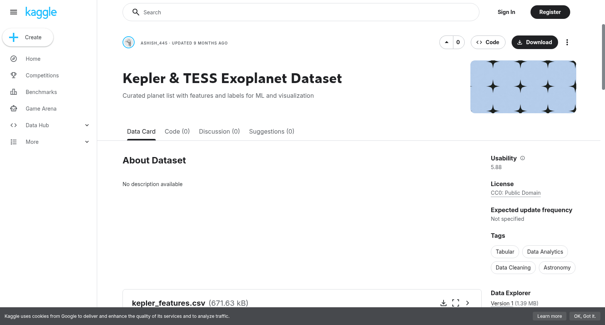Viewport: 605px width, 325px height.
Task: Click the page vertical scrollbar
Action: pyautogui.click(x=603, y=57)
